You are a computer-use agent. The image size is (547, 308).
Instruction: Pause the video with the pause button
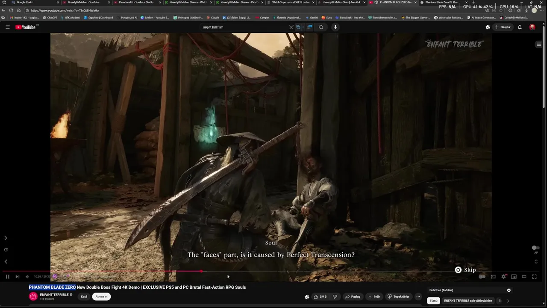pos(8,277)
